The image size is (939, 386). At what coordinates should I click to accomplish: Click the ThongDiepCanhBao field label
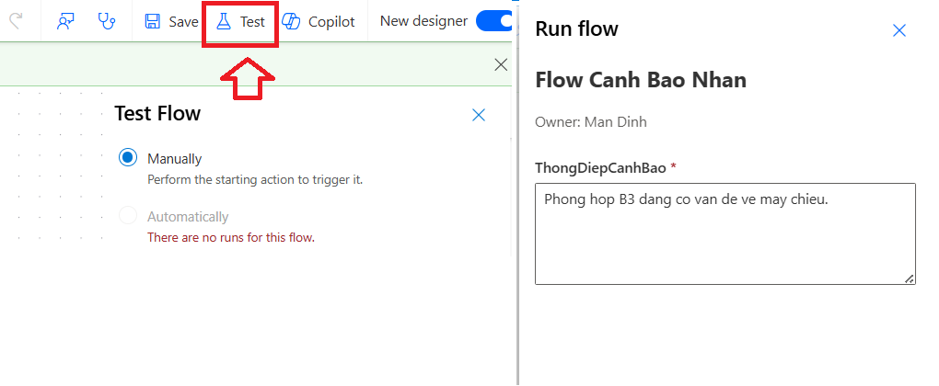tap(599, 167)
